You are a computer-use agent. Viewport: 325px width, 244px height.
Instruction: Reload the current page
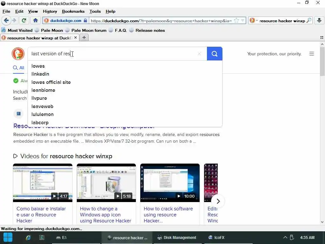(x=24, y=20)
